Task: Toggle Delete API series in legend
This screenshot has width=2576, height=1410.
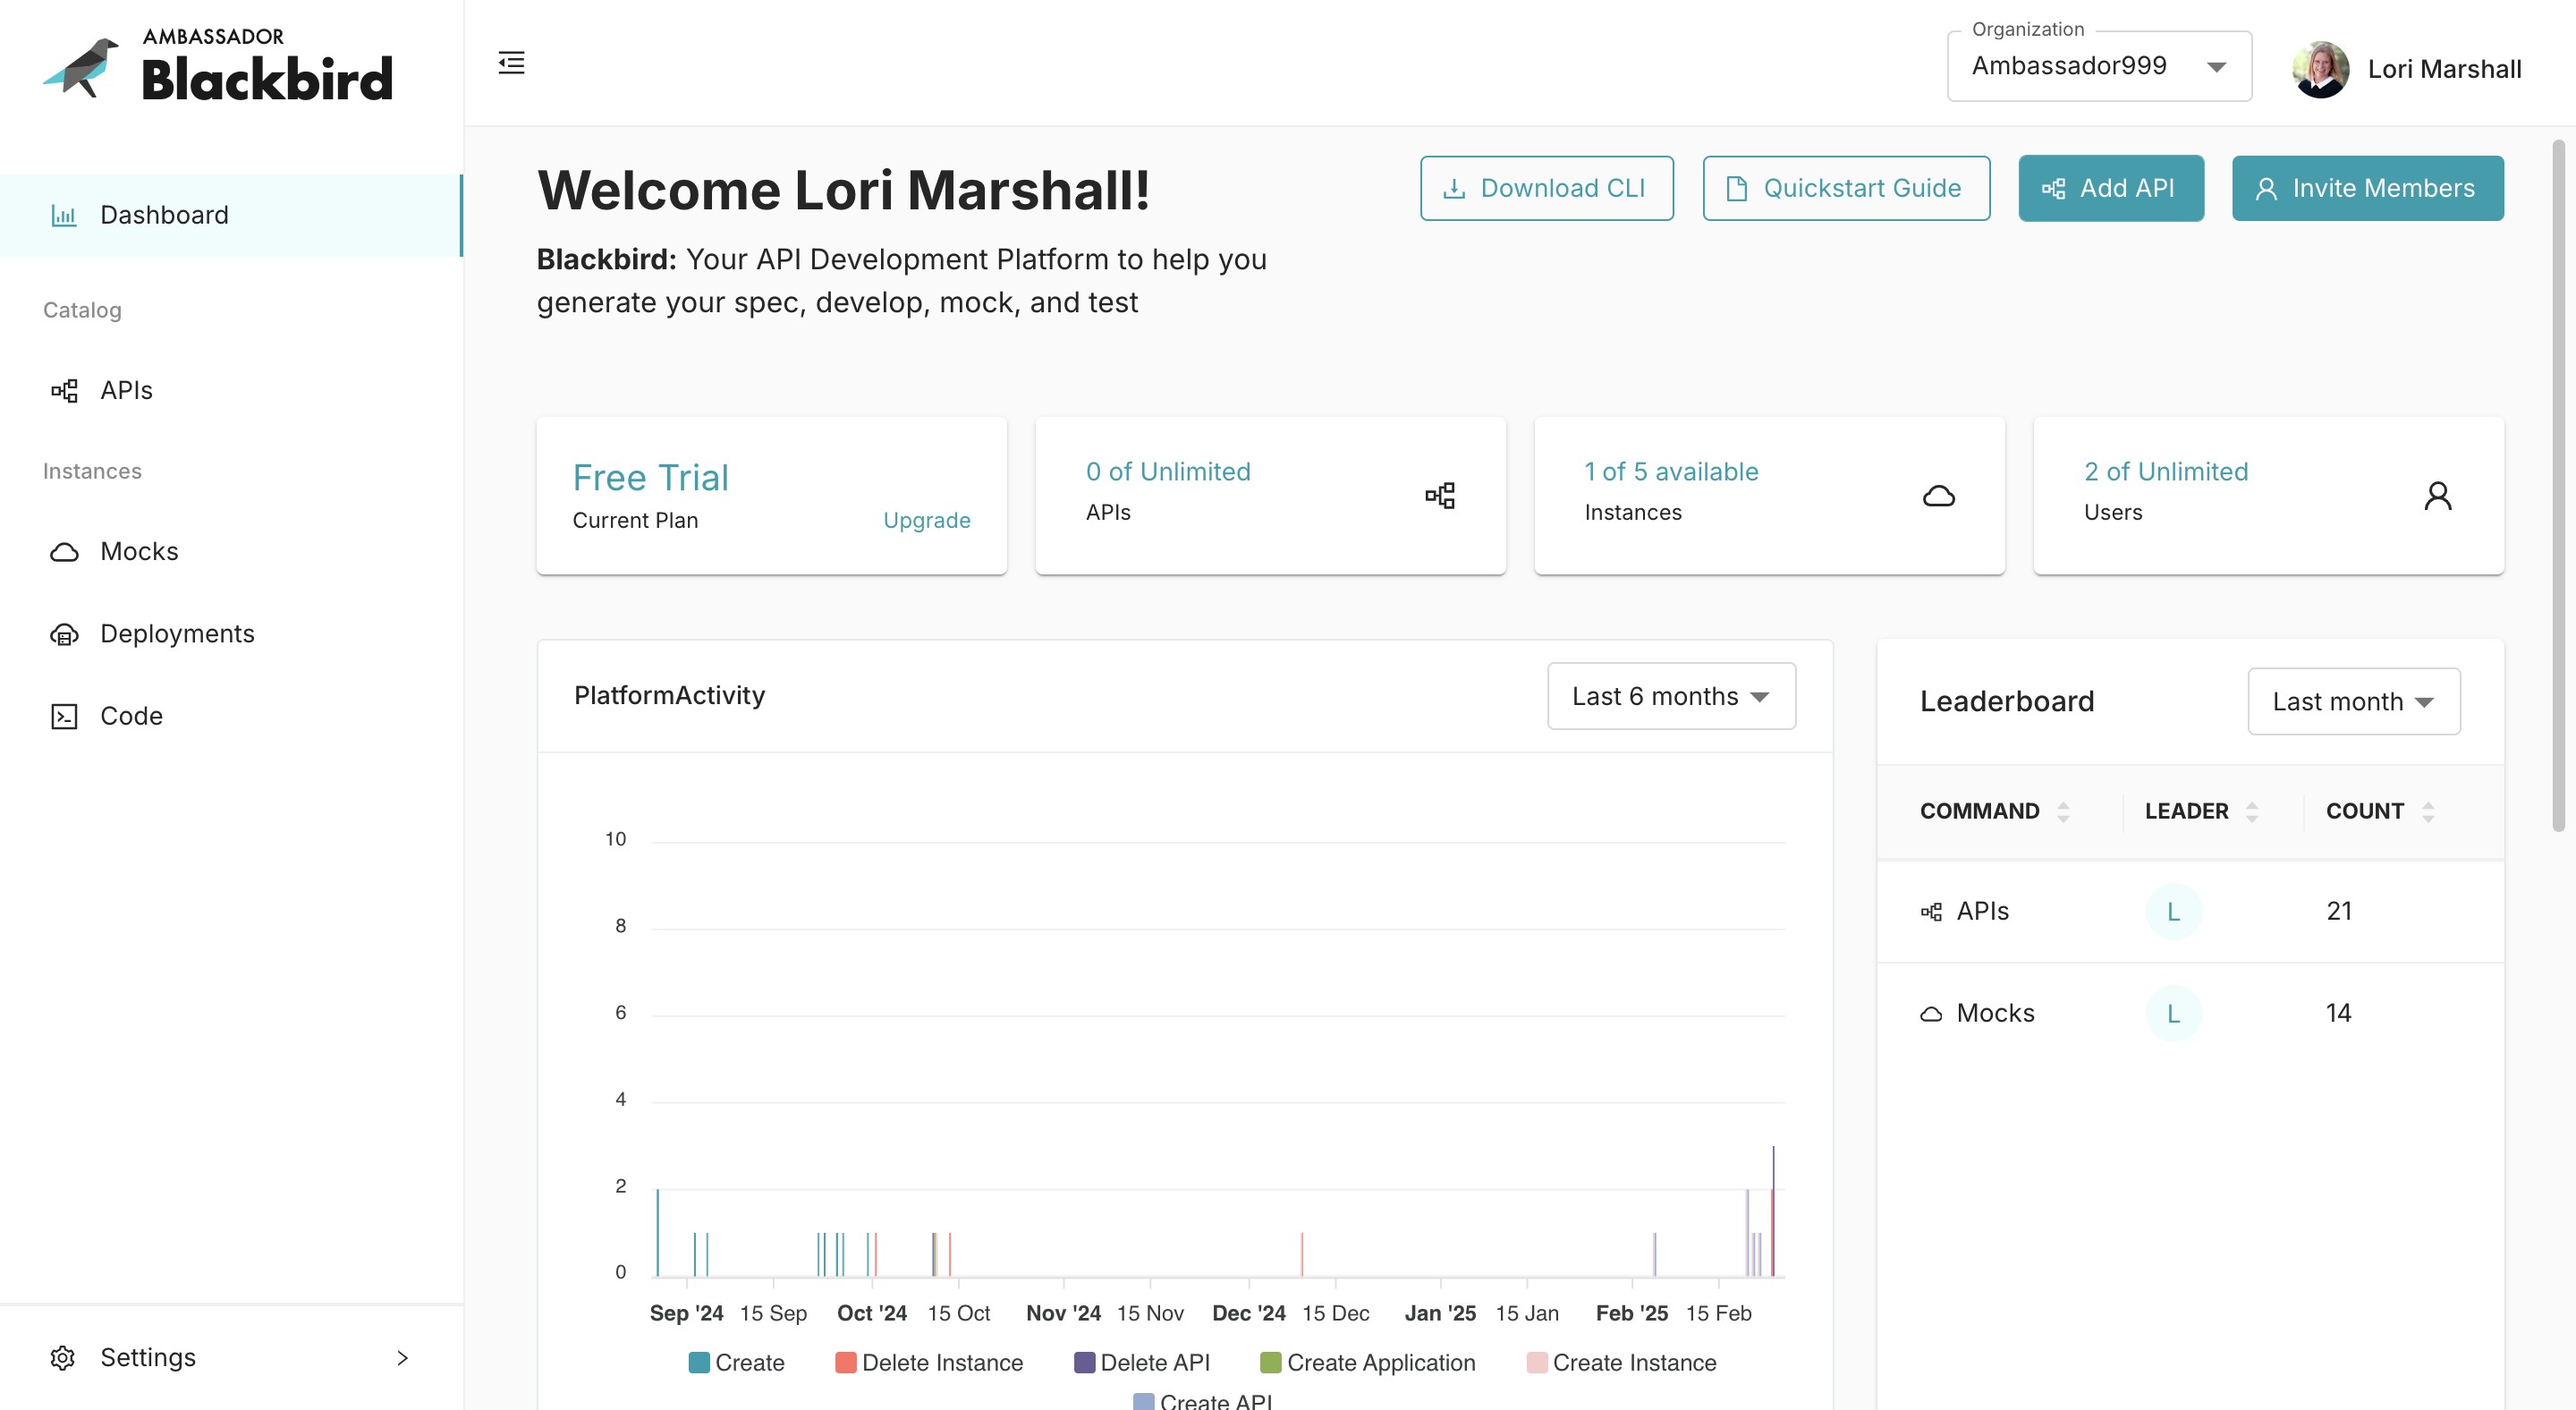Action: 1141,1362
